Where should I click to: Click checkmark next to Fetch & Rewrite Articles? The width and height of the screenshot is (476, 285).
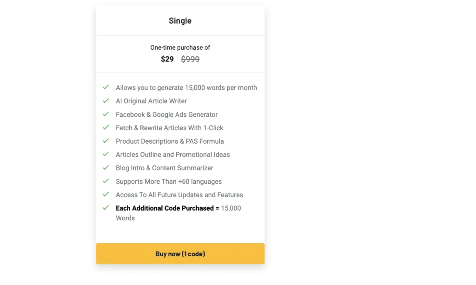pyautogui.click(x=106, y=127)
